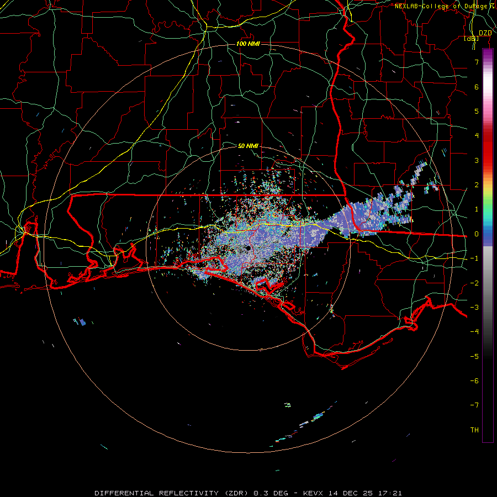Click the -7 value on the color scale

pyautogui.click(x=474, y=405)
